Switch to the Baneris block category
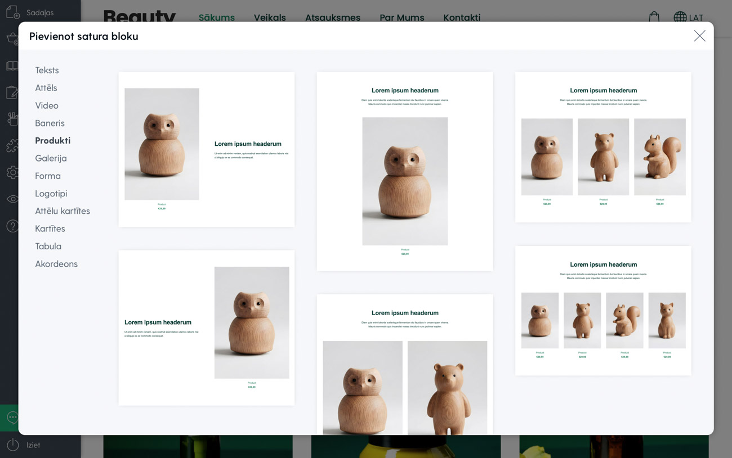 coord(50,123)
